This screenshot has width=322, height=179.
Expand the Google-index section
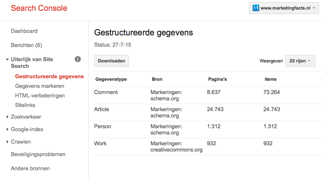coord(27,129)
